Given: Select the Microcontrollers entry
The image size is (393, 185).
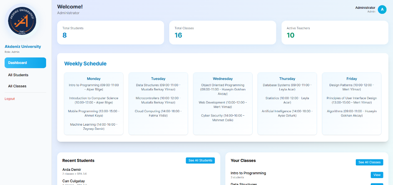Looking at the screenshot, I should [x=158, y=100].
